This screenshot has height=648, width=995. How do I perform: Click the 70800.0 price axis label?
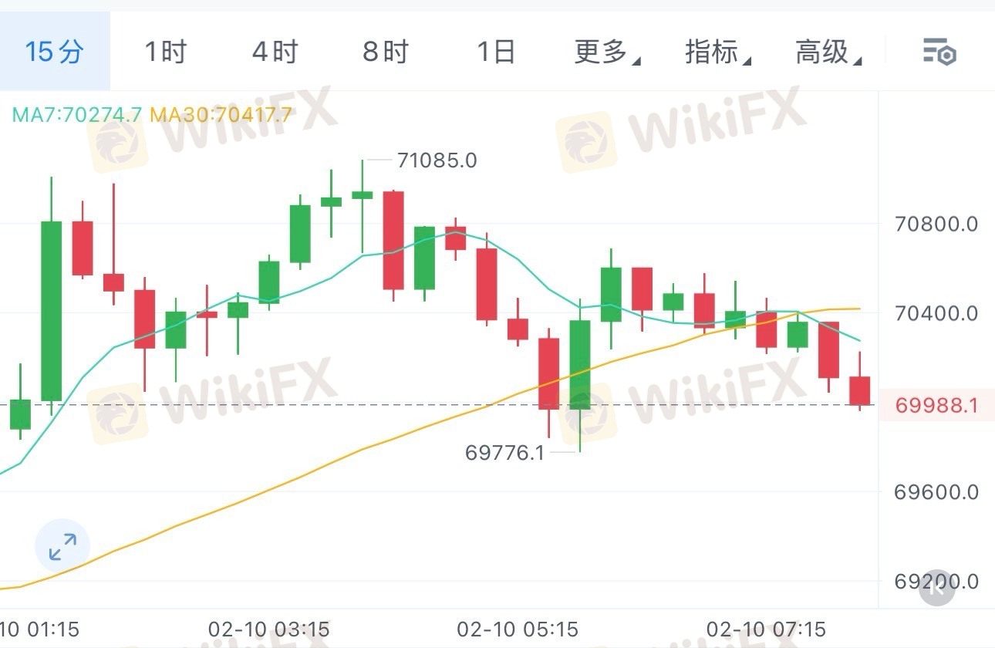[936, 224]
